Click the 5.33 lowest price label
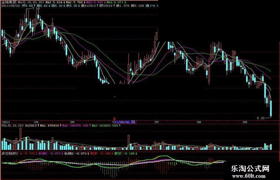Viewport: 280px width, 180px height. [260, 118]
